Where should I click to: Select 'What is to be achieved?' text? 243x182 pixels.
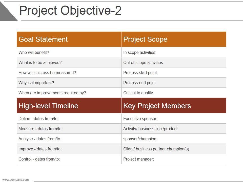click(x=40, y=62)
